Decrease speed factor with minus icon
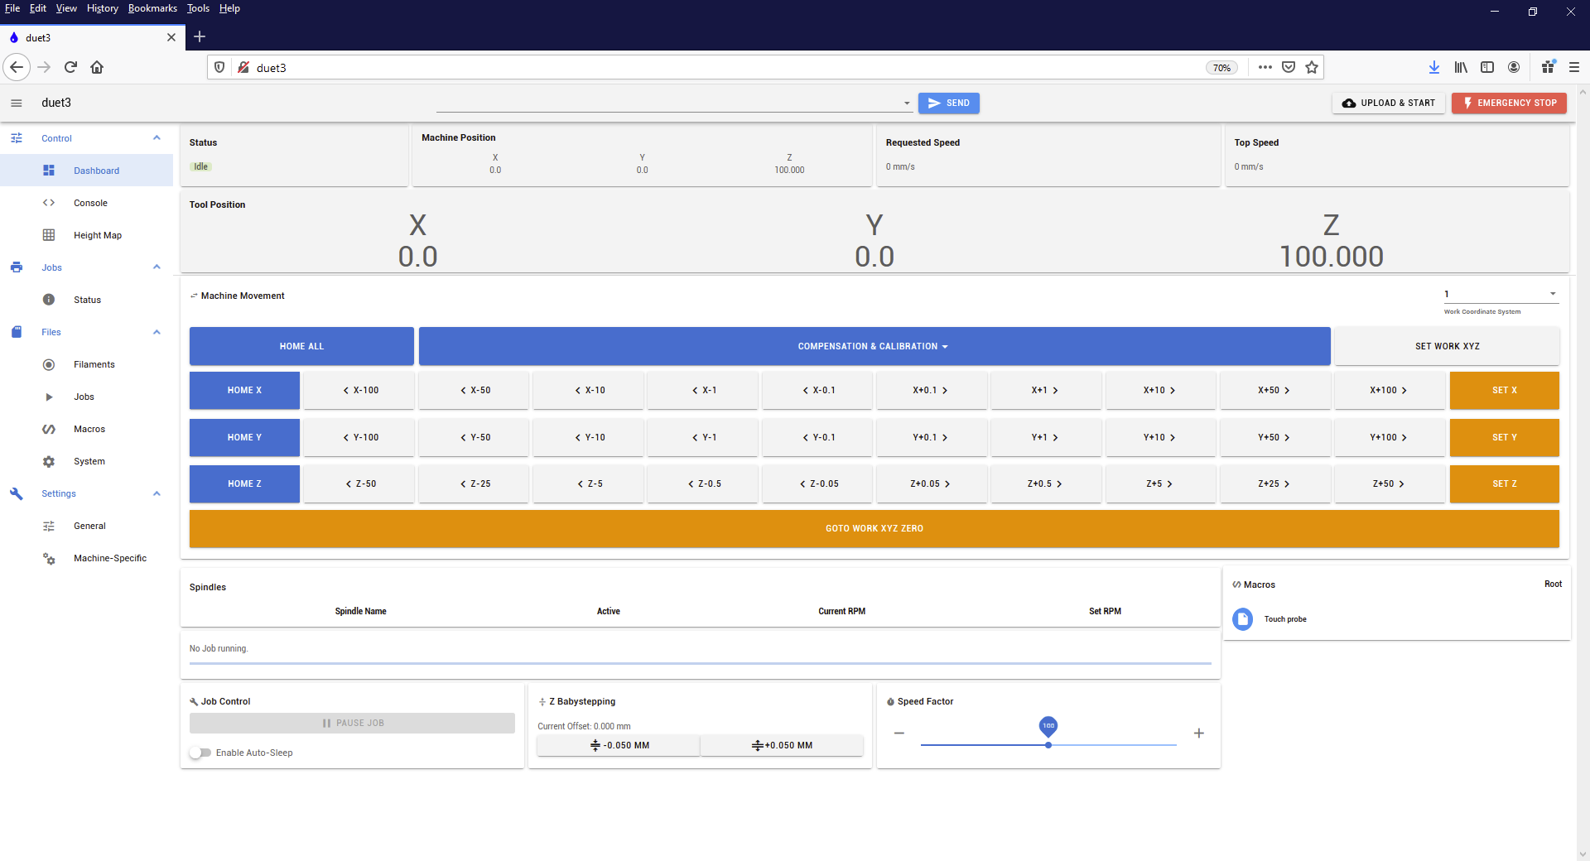 (x=899, y=734)
